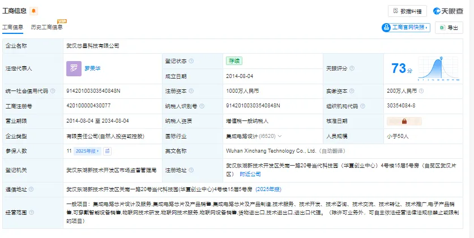This screenshot has height=238, width=474.
Task: Click the 小于50人 staff size value
Action: coord(398,136)
